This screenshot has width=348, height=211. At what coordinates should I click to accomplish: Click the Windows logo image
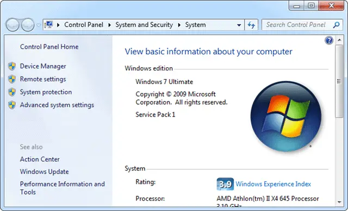pyautogui.click(x=286, y=116)
